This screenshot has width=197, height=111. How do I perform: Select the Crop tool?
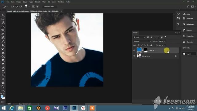3,30
